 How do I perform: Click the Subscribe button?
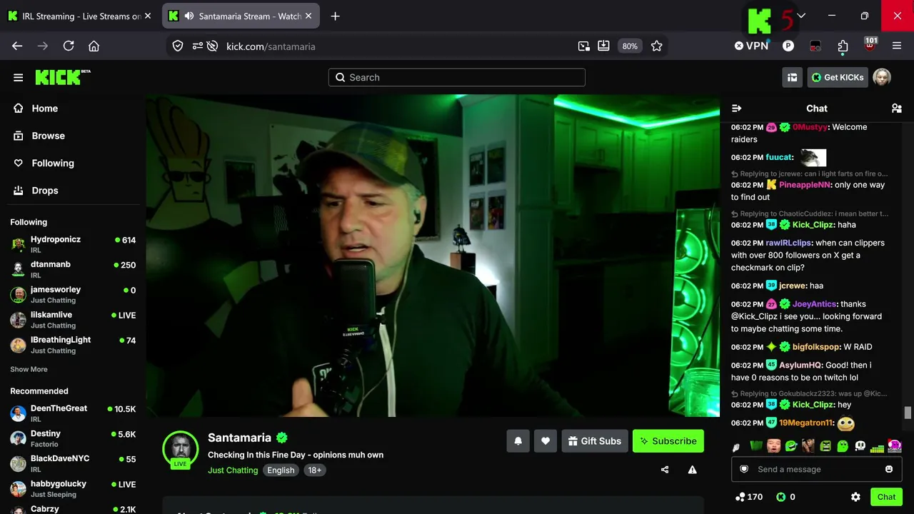click(668, 441)
